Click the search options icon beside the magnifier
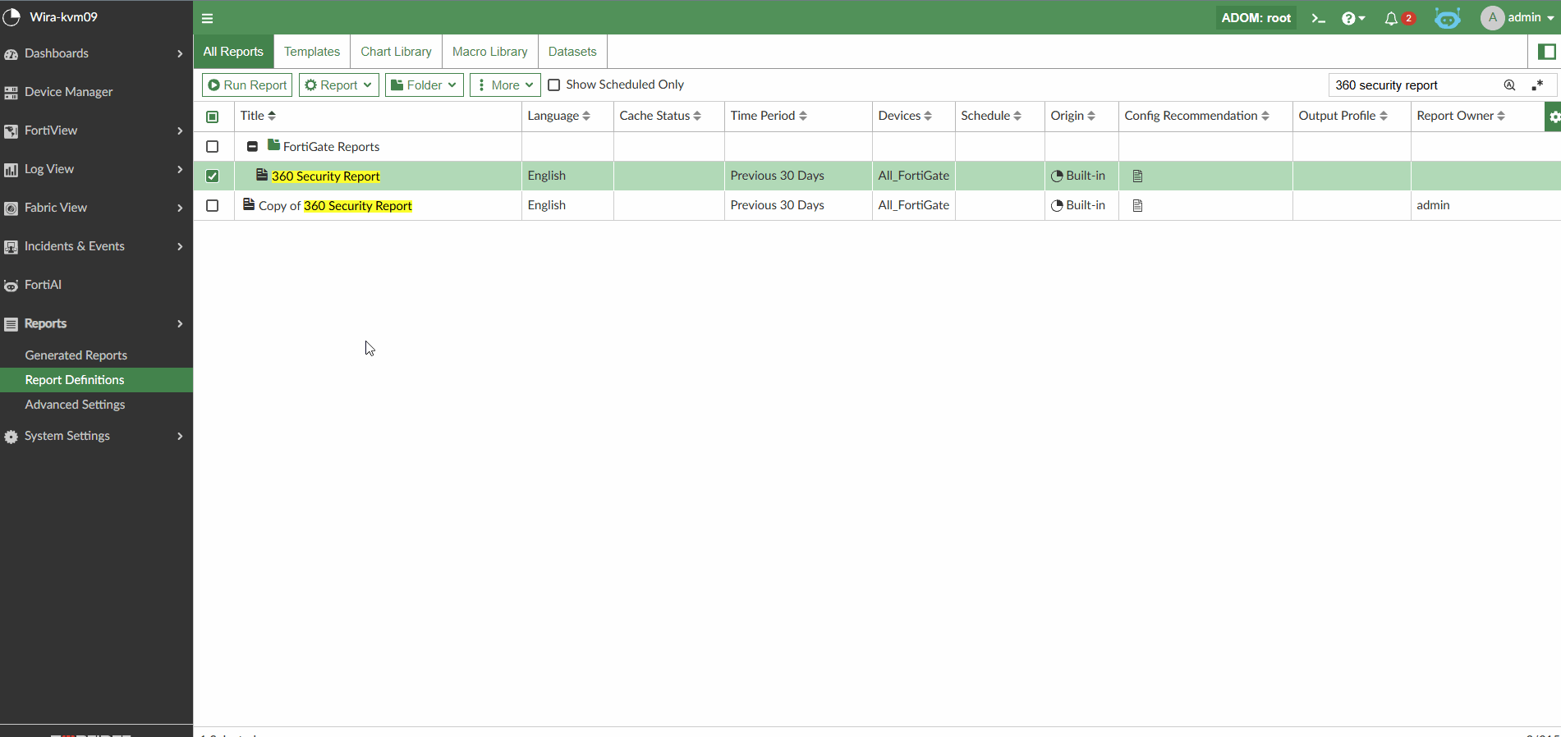Screen dimensions: 1561x737 (1537, 85)
